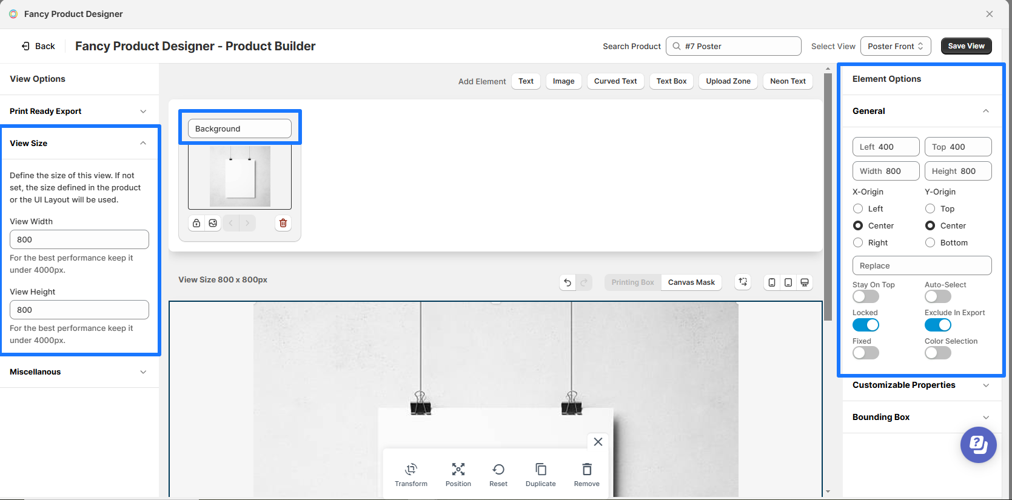Viewport: 1012px width, 500px height.
Task: Open the Position tool in canvas toolbar
Action: pos(458,475)
